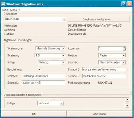Close the Windowsintegration WD2 dialog
The height and width of the screenshot is (118, 134).
[130, 4]
